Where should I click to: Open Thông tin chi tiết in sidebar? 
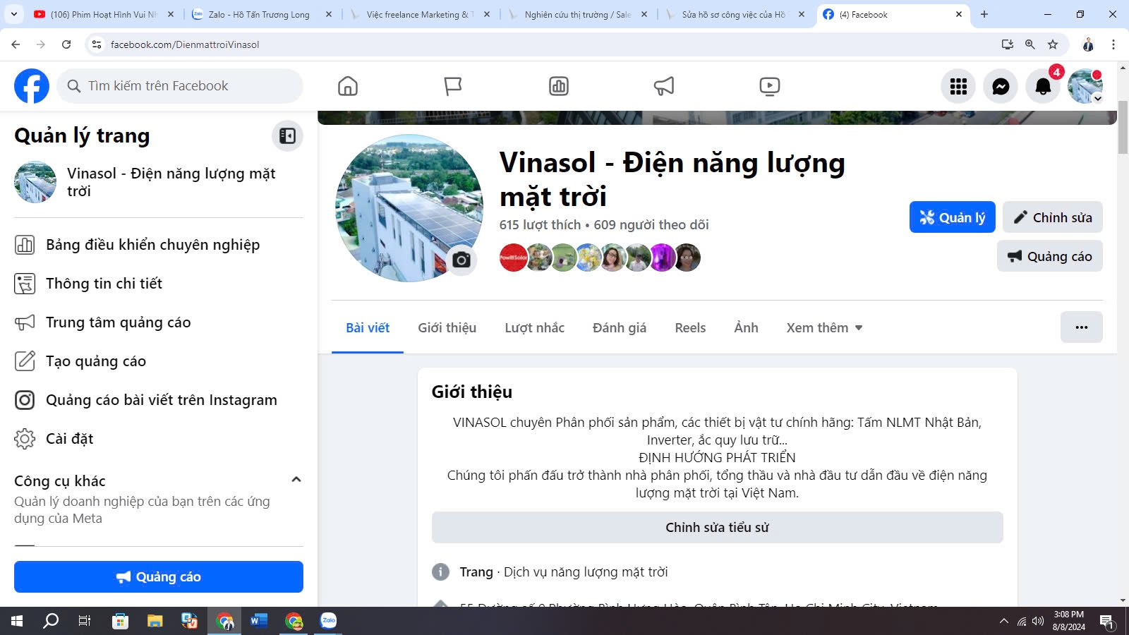pyautogui.click(x=159, y=284)
